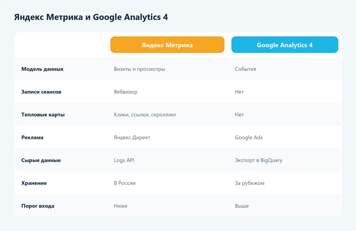
Task: Click the cell 'Ниже'
Action: click(121, 206)
